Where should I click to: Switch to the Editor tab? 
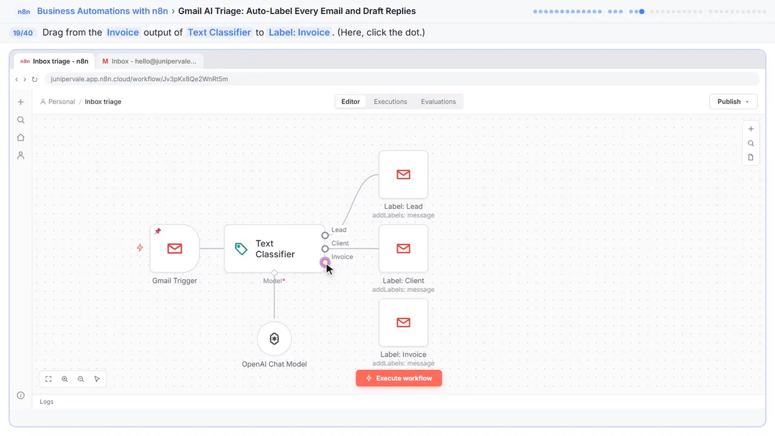[351, 102]
